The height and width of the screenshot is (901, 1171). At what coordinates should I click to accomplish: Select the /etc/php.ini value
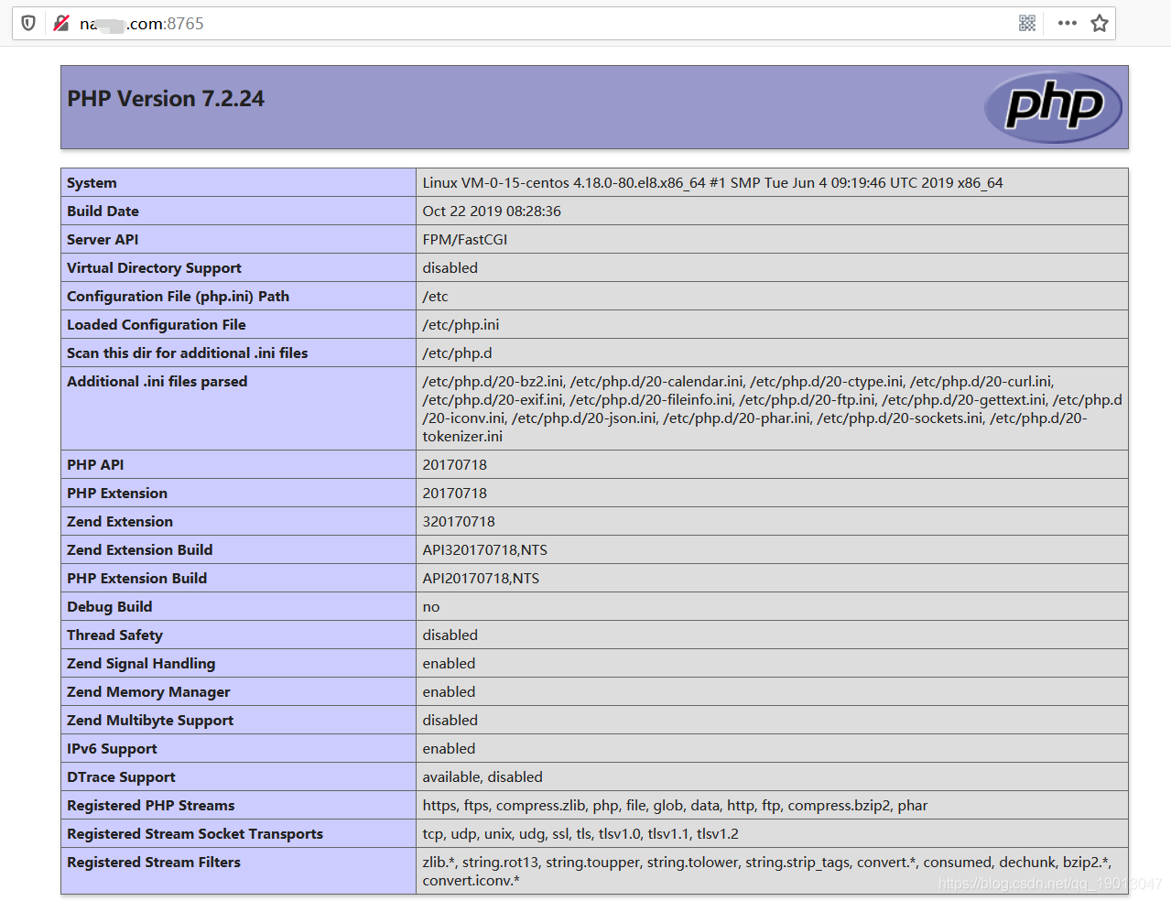(x=461, y=325)
